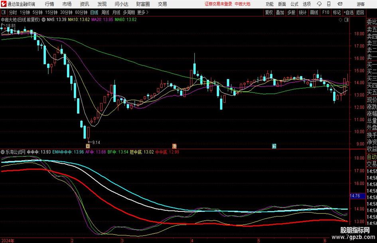This screenshot has height=243, width=377.
Task: Click MA10: 13.62 indicator label
Action: (79, 20)
